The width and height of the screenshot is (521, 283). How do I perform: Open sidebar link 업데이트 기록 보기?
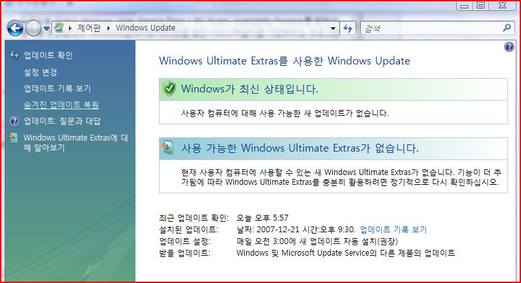point(57,88)
